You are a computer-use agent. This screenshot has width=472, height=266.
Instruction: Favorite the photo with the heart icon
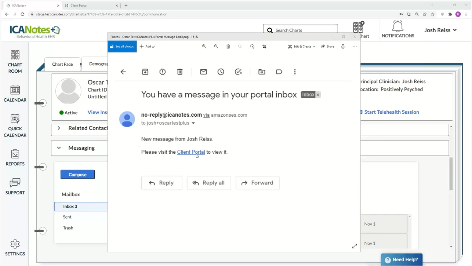pyautogui.click(x=240, y=47)
